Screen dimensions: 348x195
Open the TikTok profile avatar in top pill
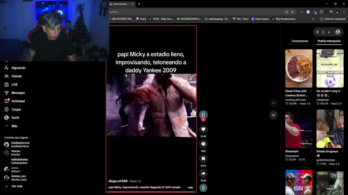[338, 32]
